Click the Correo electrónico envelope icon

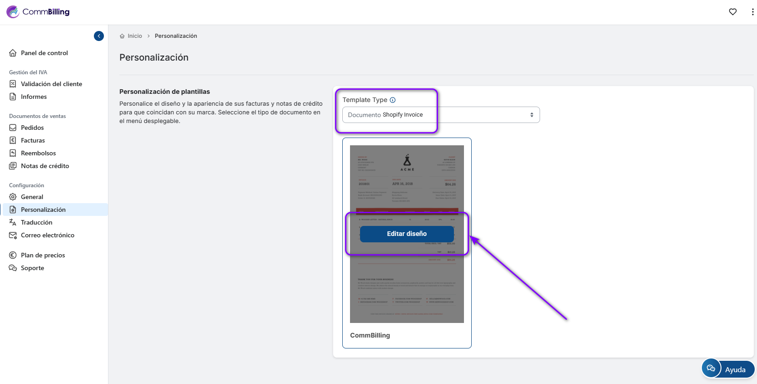pyautogui.click(x=13, y=235)
